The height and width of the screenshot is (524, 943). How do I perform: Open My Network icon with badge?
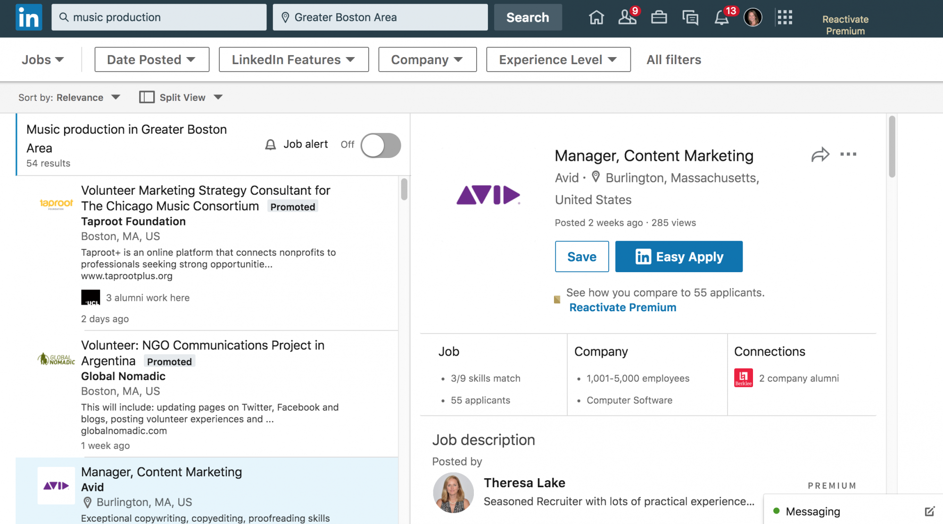[x=628, y=17]
